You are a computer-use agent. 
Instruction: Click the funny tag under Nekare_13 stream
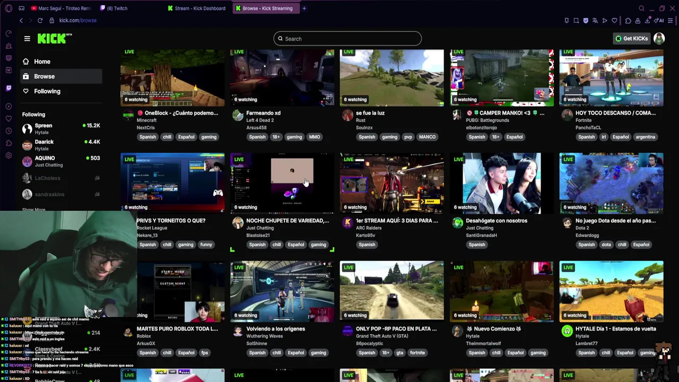(206, 245)
